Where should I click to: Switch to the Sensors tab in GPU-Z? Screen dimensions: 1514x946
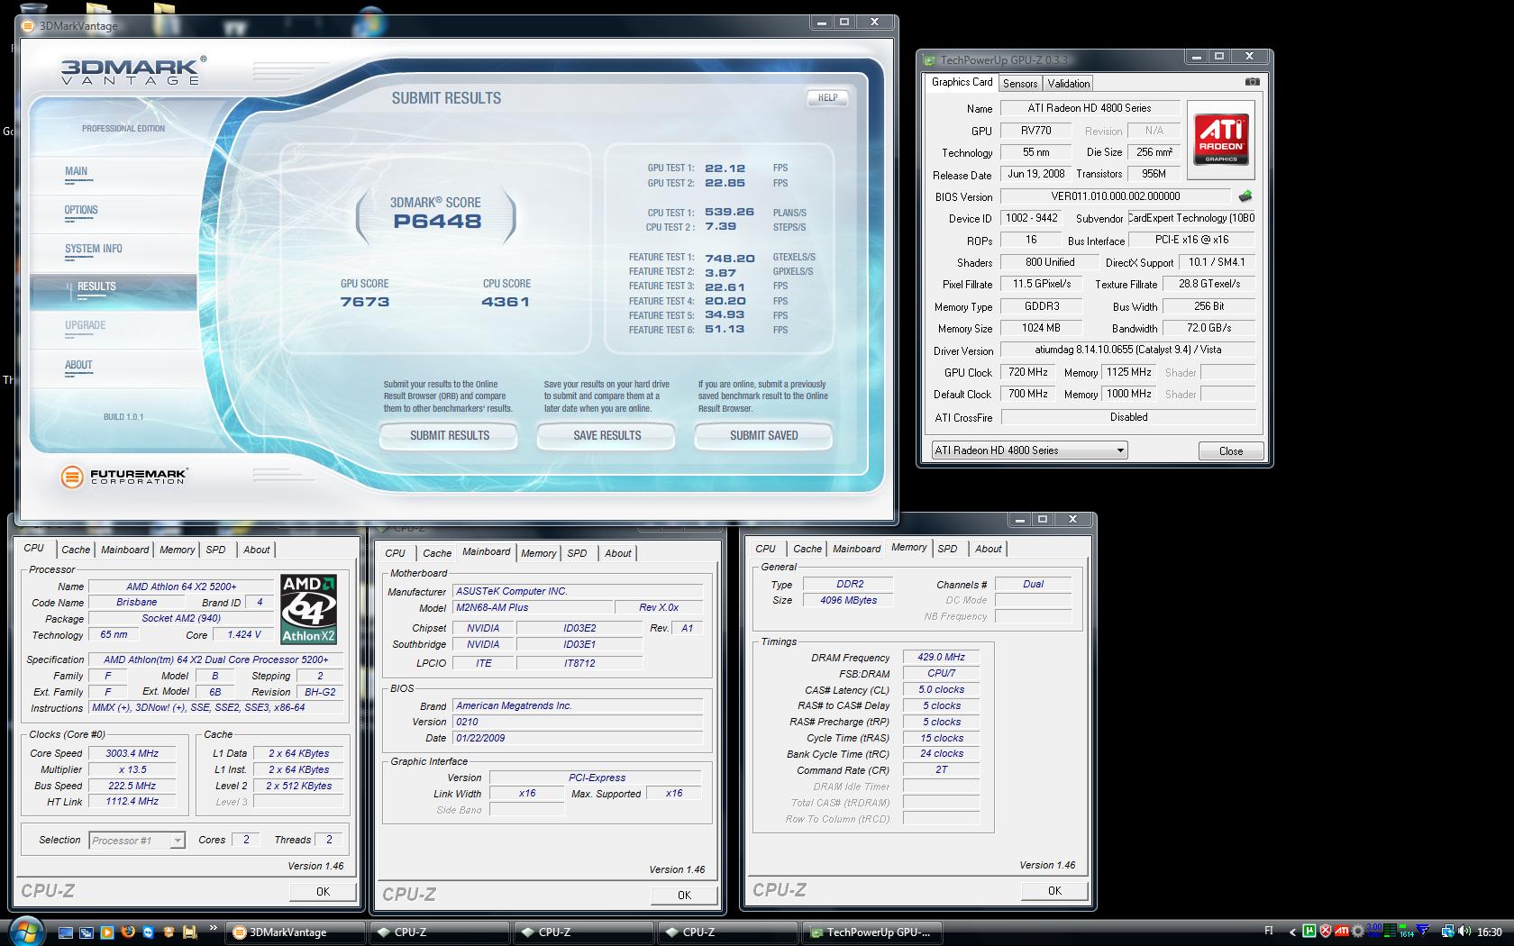point(1020,83)
